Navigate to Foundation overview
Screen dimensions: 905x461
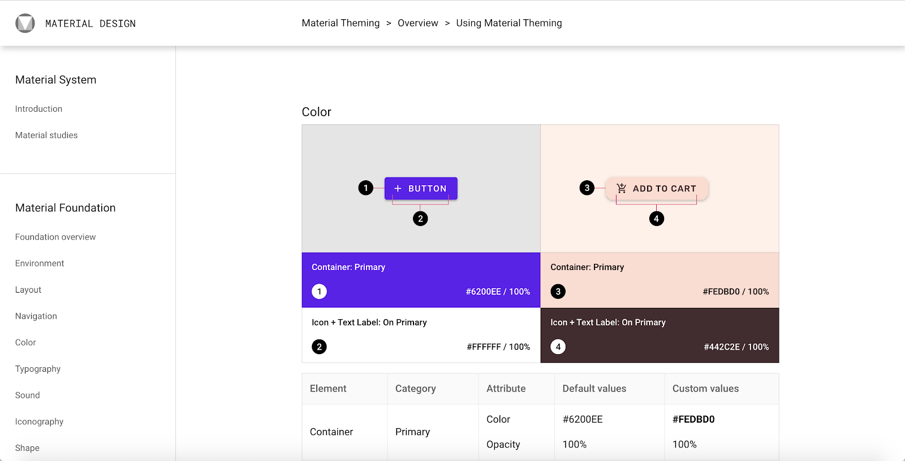[x=55, y=237]
